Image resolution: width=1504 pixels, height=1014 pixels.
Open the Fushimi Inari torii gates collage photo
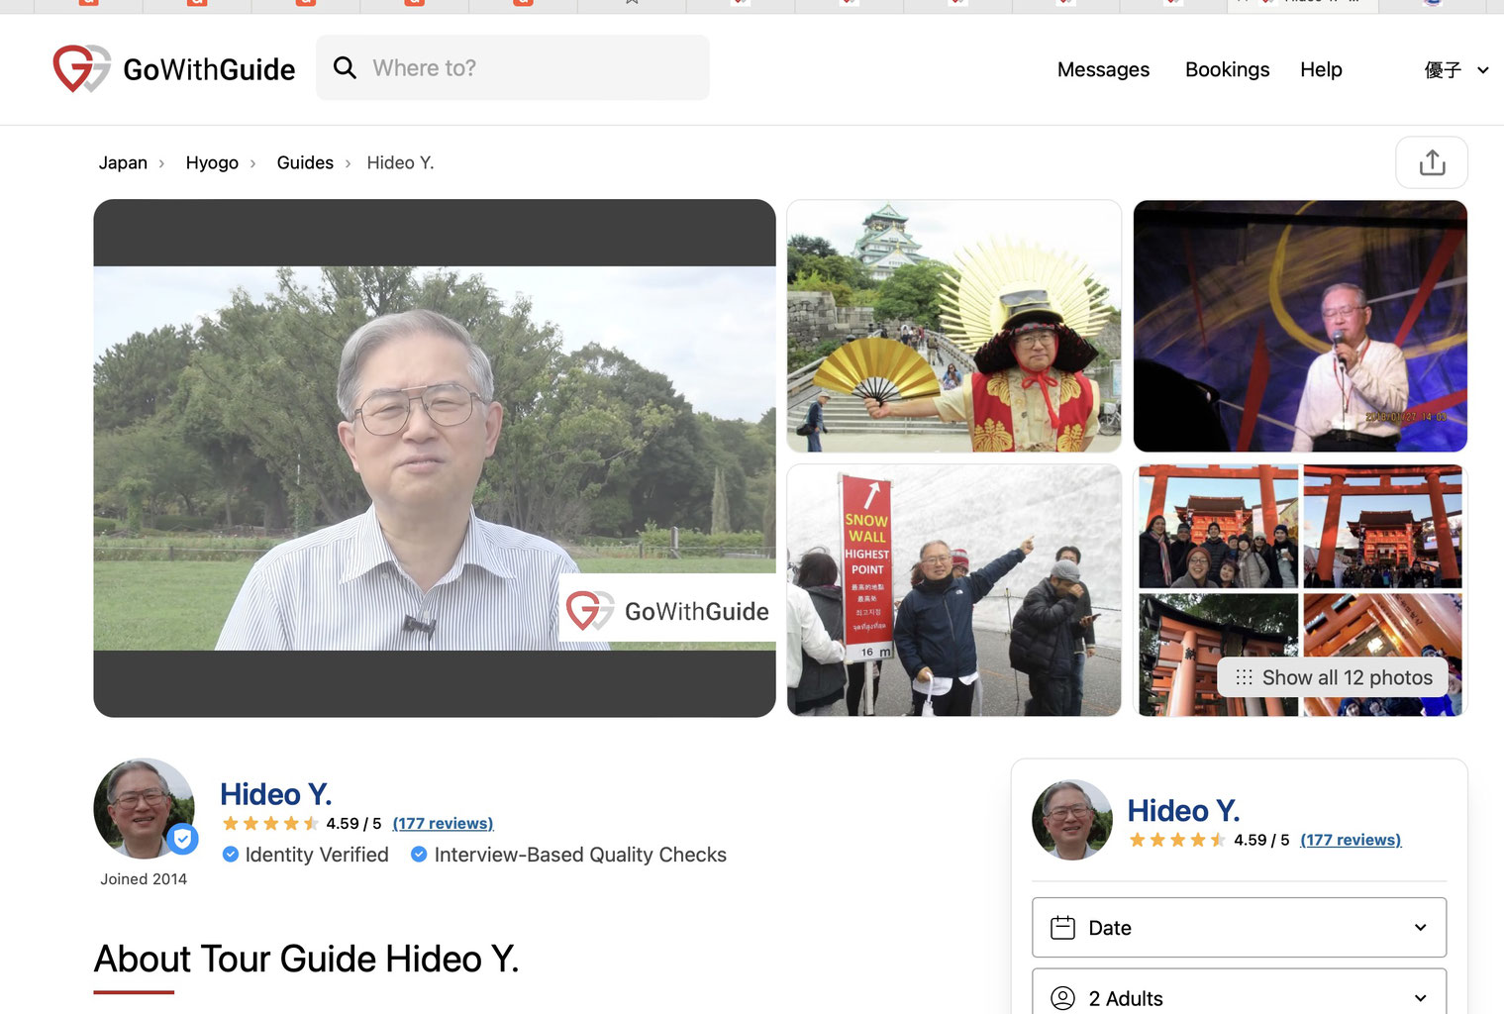1300,590
